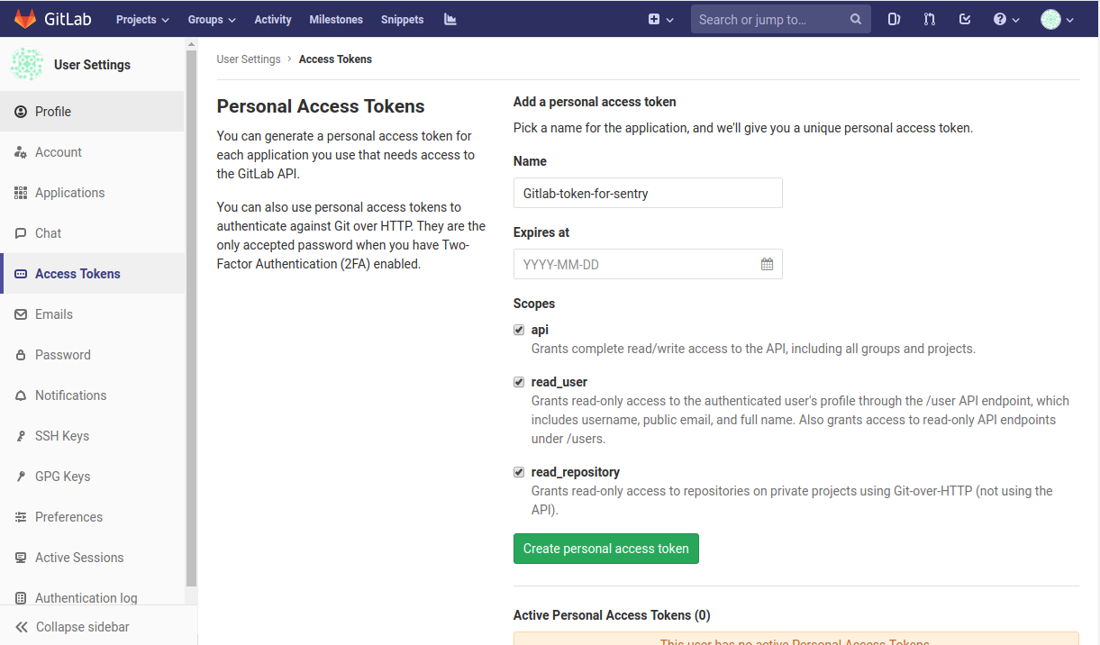Viewport: 1100px width, 645px height.
Task: Open Password in the sidebar
Action: 92,355
